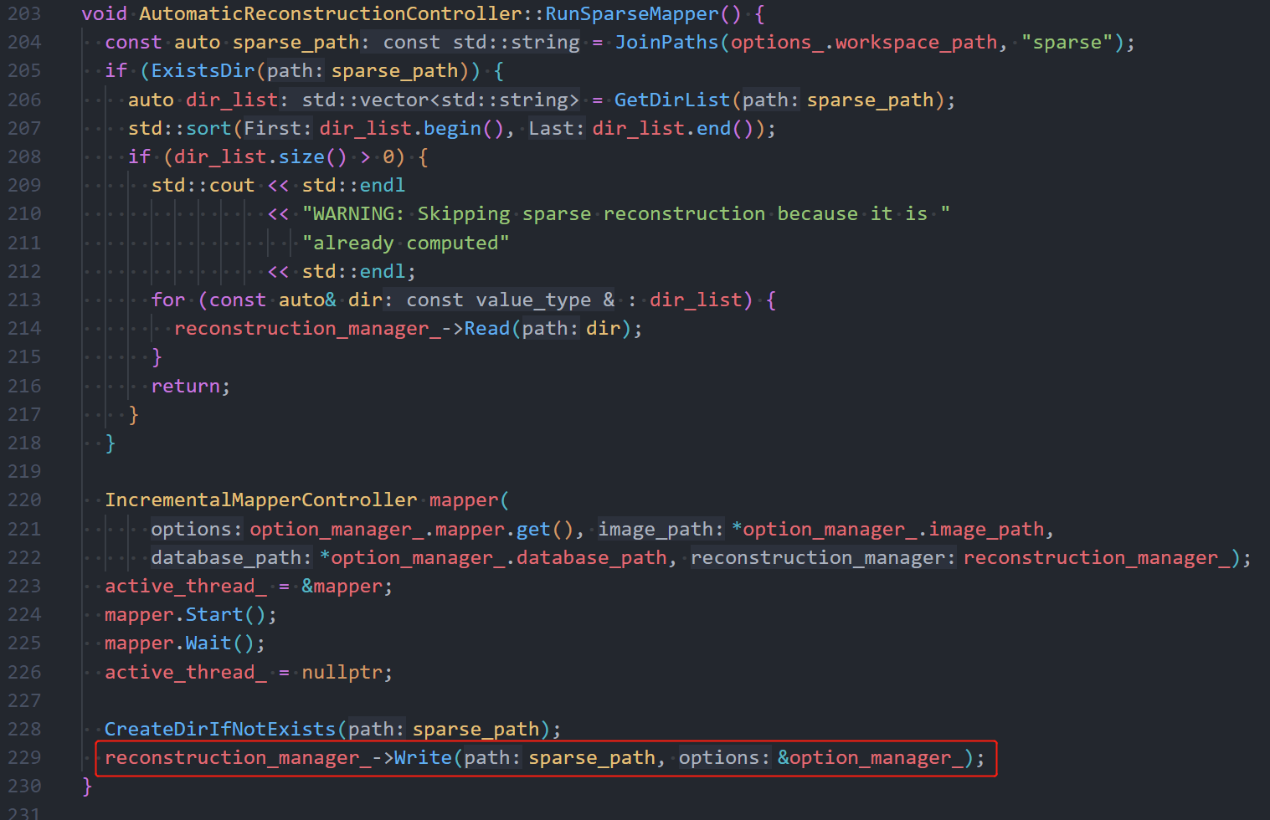The width and height of the screenshot is (1270, 820).
Task: Click CreateDirIfNotExists function call
Action: (219, 729)
